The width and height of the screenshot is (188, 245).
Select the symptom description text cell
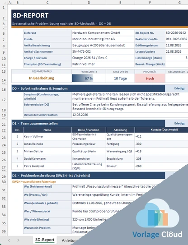pyautogui.click(x=130, y=97)
